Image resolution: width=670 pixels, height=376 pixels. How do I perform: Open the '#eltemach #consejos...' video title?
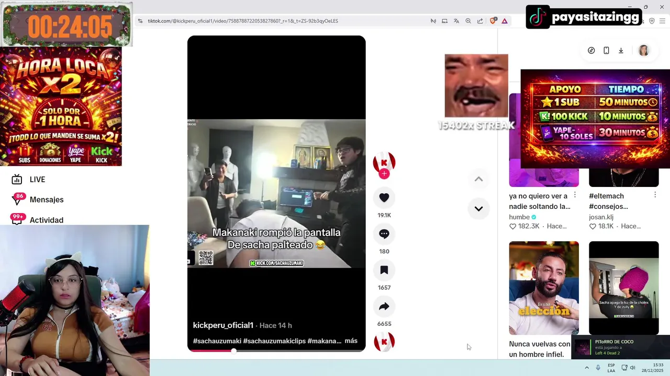click(609, 201)
